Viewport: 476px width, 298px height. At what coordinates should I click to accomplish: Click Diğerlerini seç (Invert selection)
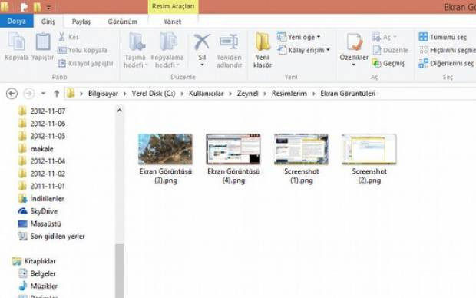(446, 63)
